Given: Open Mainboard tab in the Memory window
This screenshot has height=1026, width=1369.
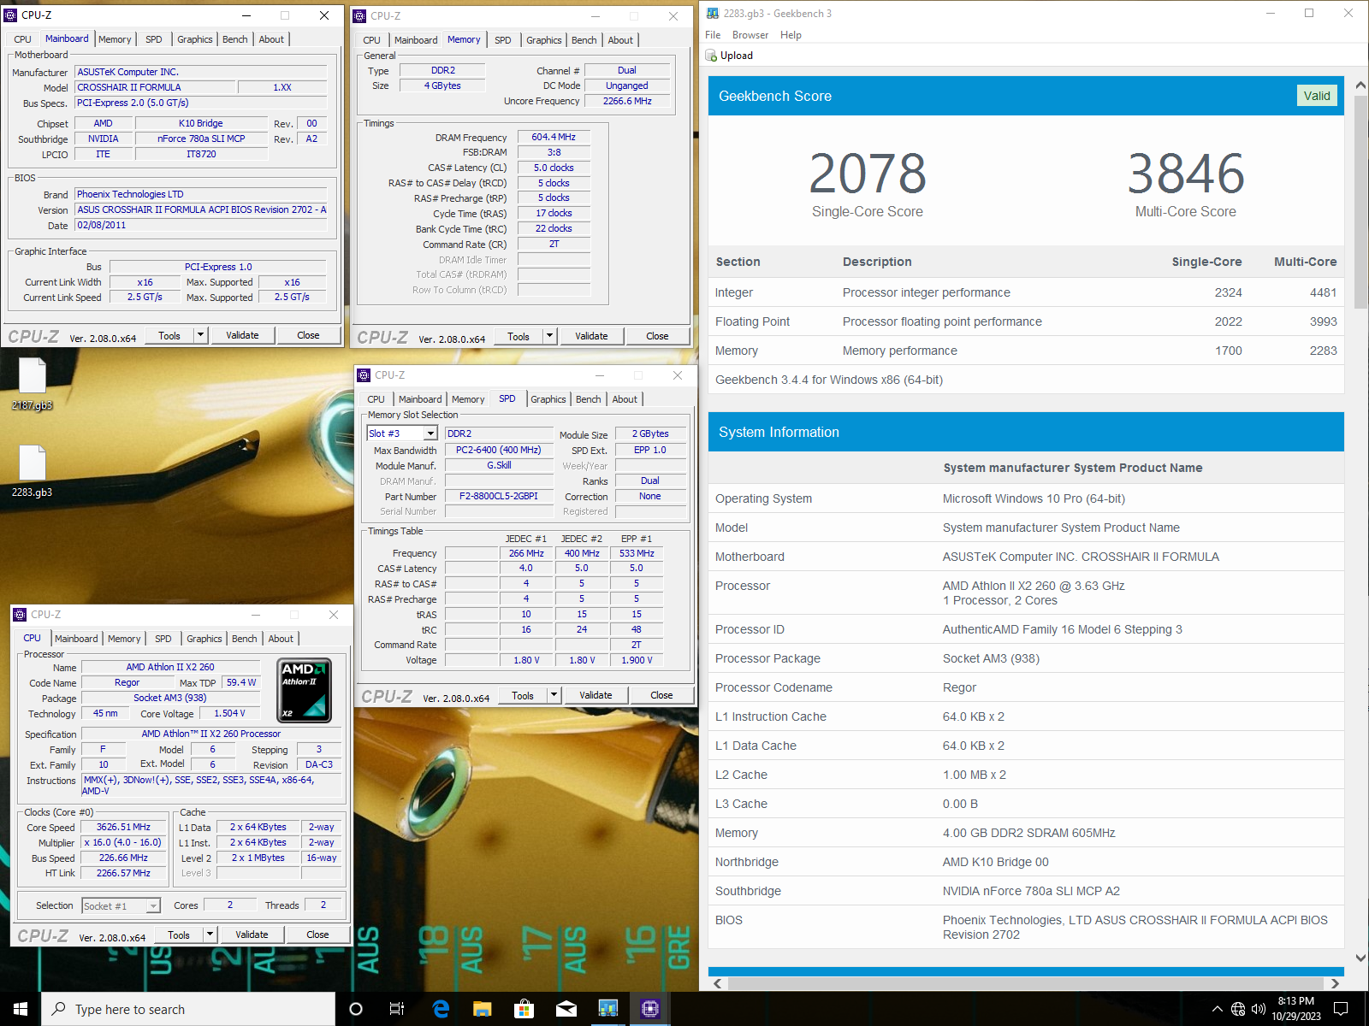Looking at the screenshot, I should pyautogui.click(x=416, y=40).
